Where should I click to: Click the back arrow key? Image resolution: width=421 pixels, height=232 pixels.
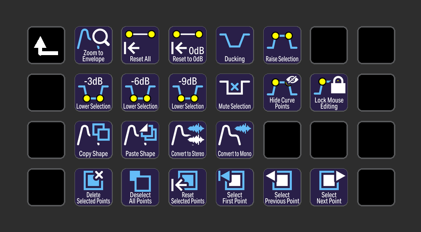(x=46, y=45)
